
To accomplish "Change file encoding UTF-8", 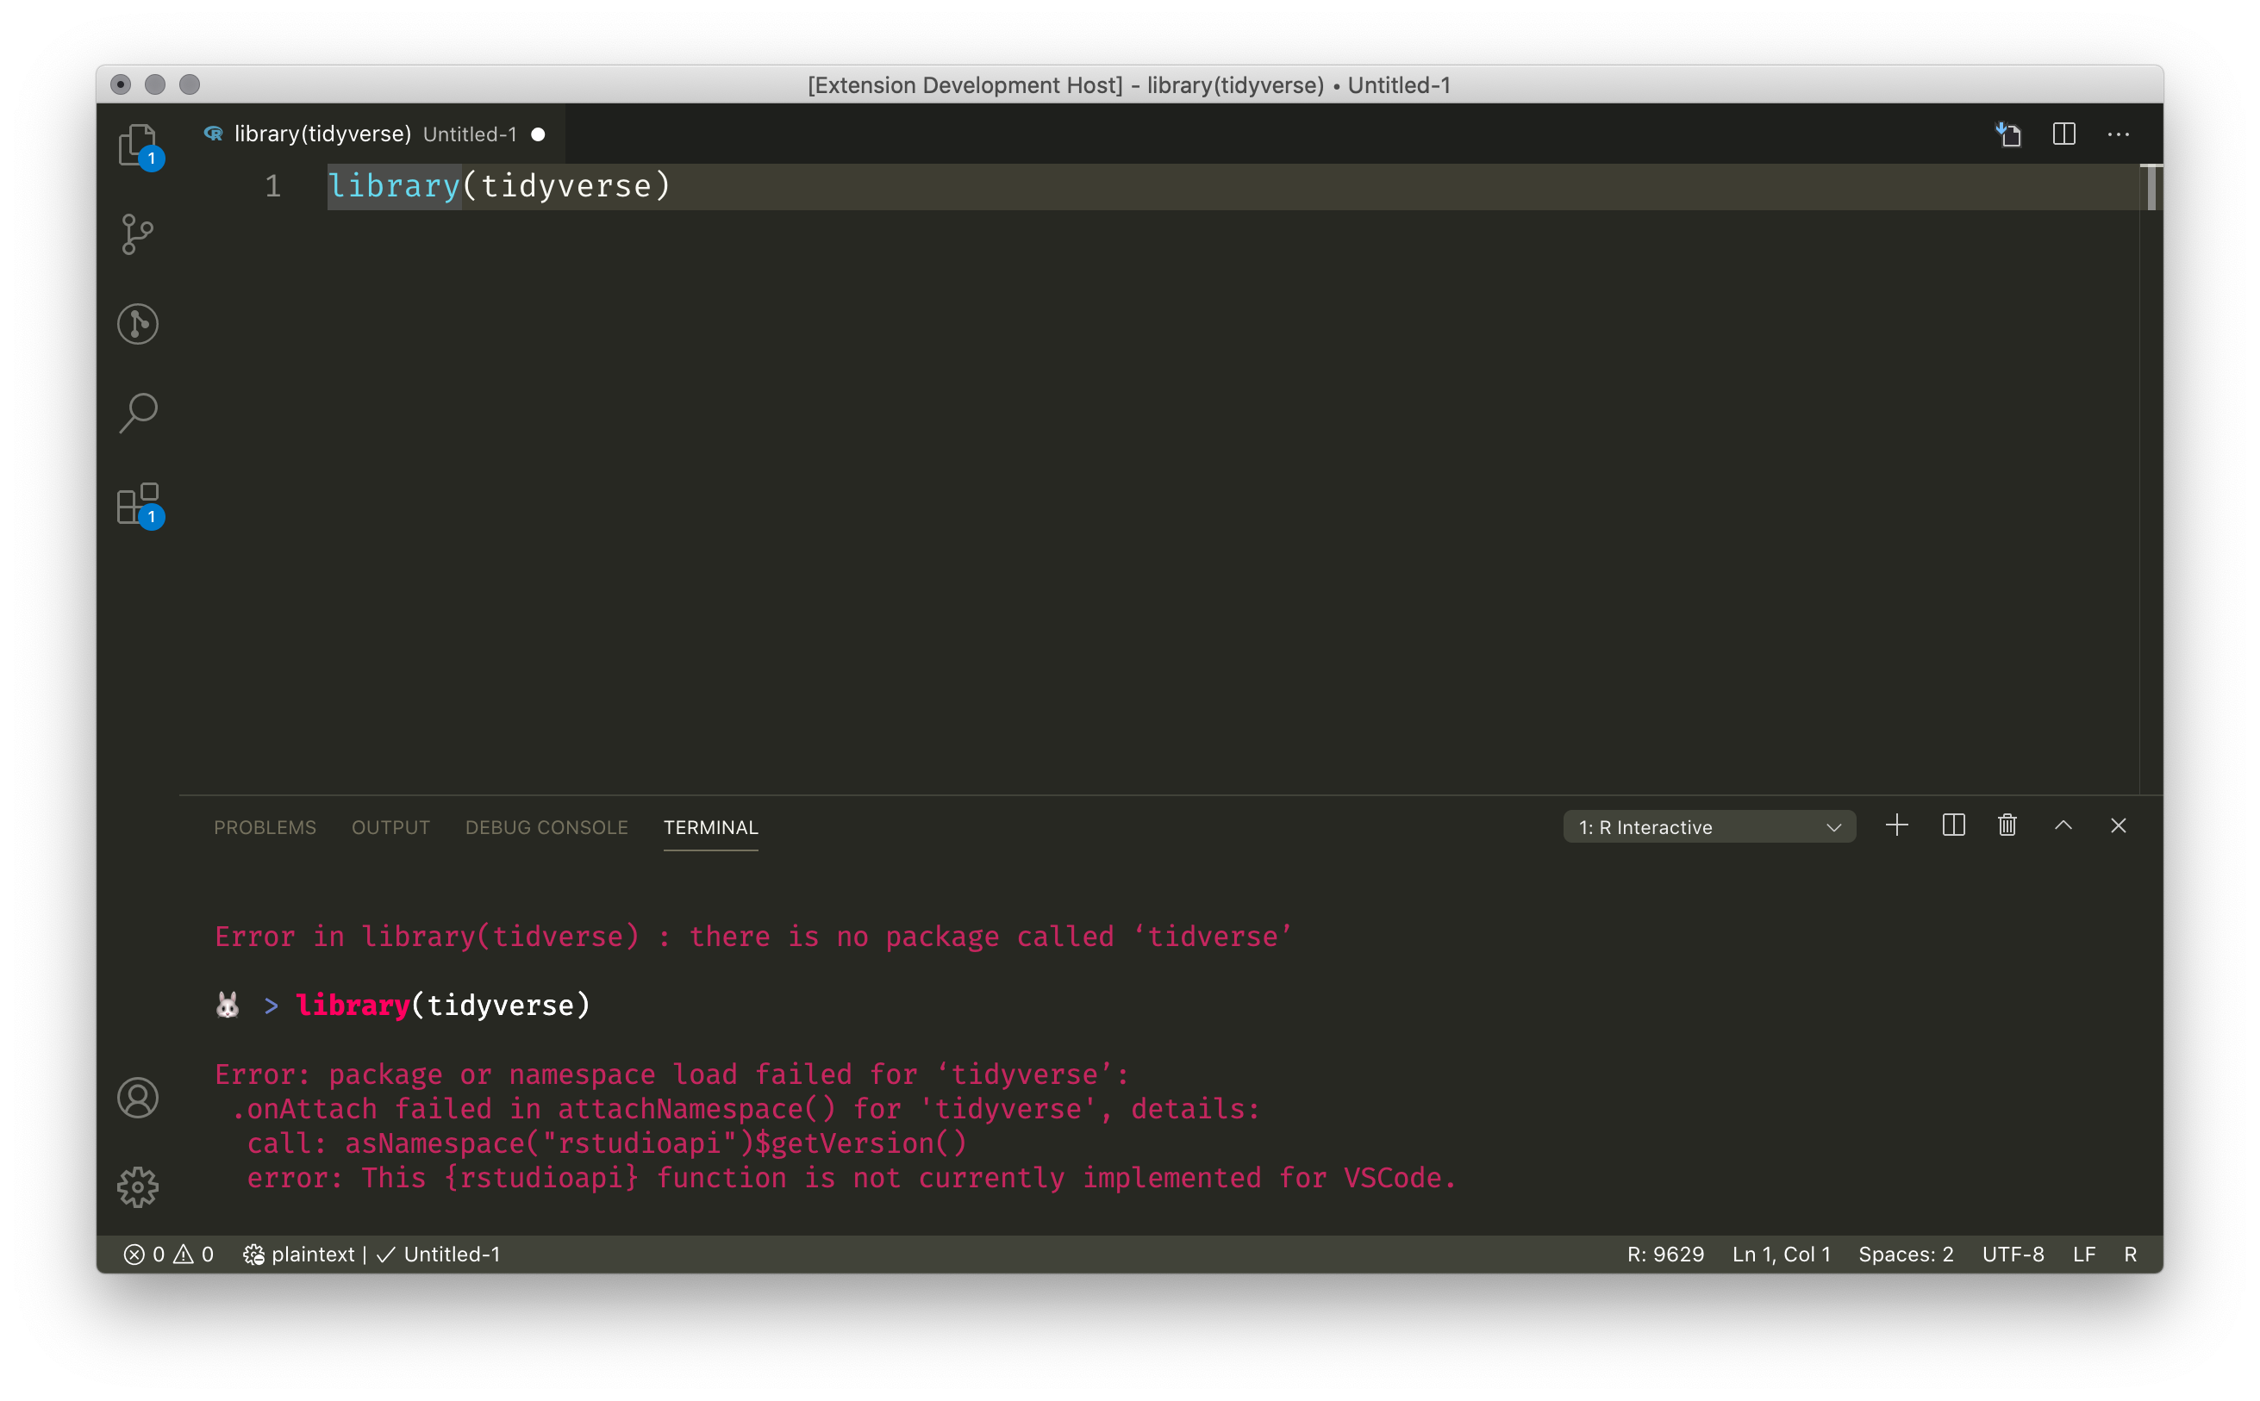I will (x=2013, y=1254).
